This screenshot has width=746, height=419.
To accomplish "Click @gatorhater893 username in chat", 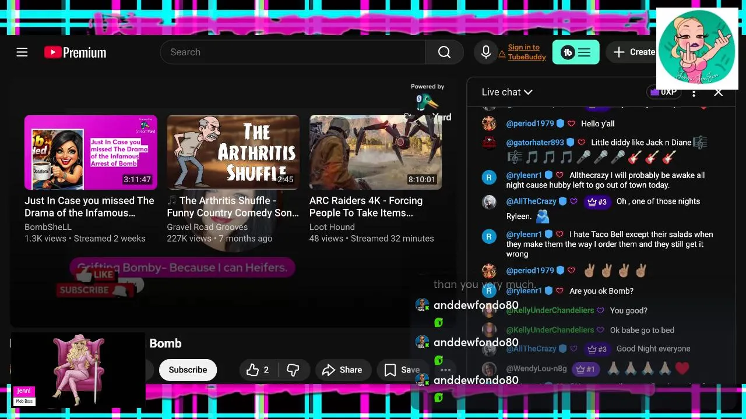I will (535, 143).
